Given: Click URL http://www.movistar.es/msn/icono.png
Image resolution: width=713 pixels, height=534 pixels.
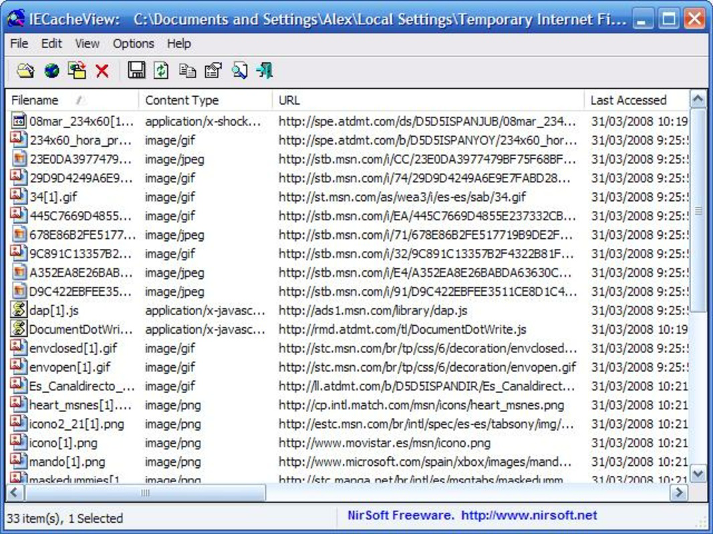Looking at the screenshot, I should point(385,443).
